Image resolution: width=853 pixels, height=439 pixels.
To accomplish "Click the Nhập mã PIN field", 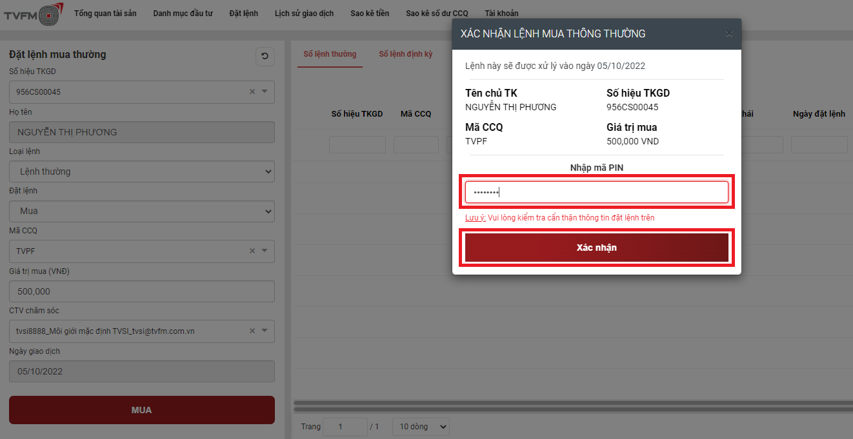I will 596,192.
